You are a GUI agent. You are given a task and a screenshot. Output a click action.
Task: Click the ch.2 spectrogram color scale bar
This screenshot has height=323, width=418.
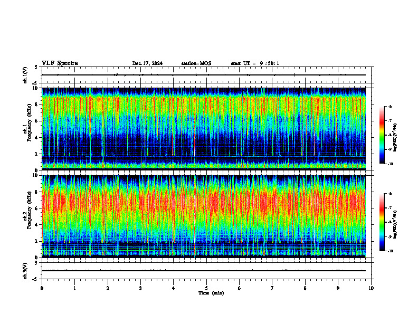[x=382, y=222]
